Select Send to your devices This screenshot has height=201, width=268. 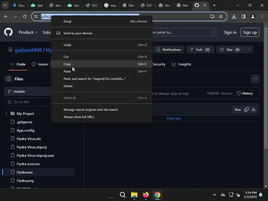102,33
